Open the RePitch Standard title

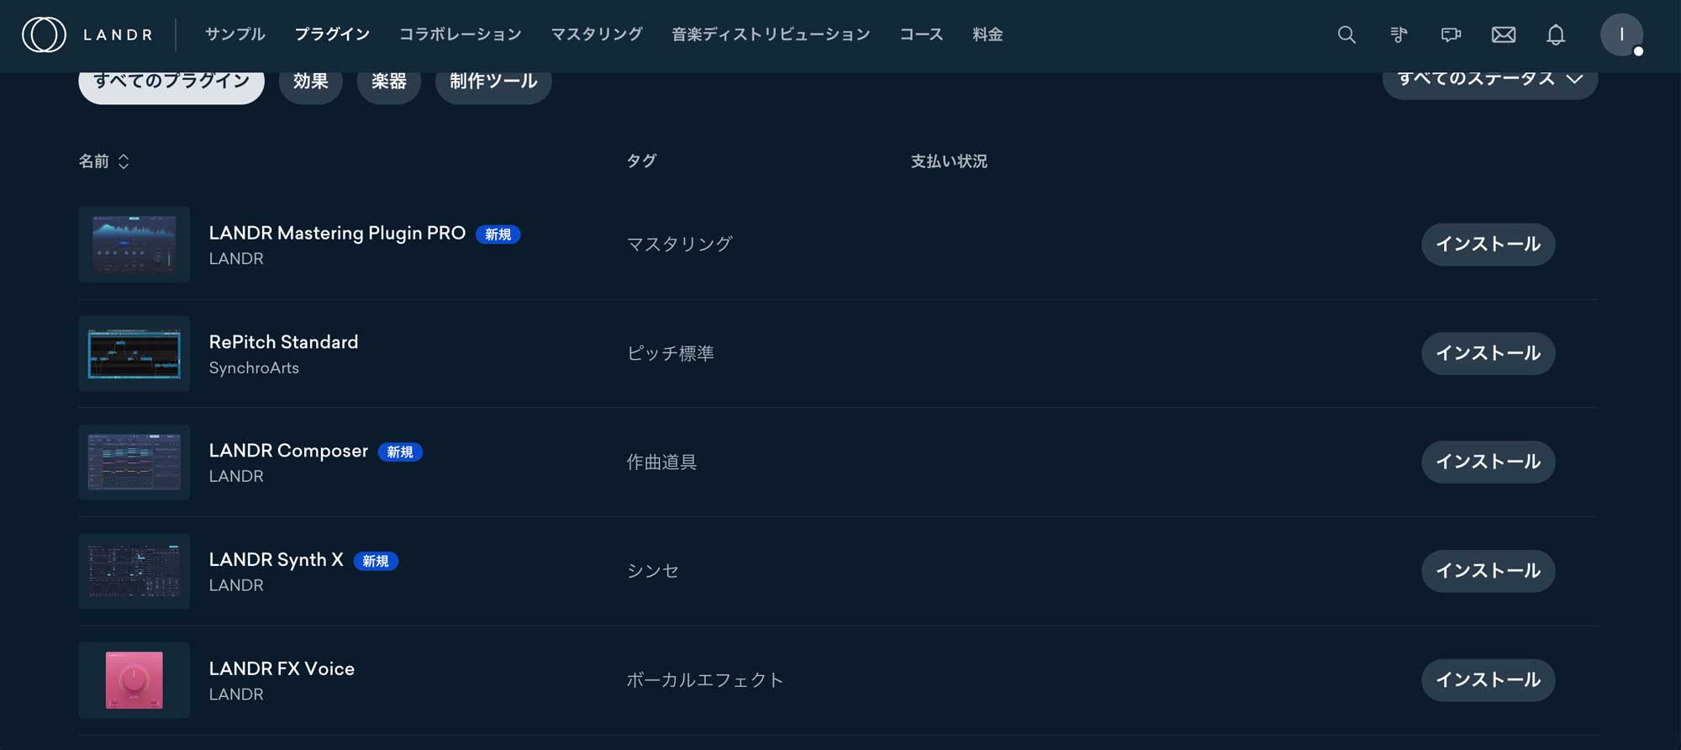click(283, 342)
